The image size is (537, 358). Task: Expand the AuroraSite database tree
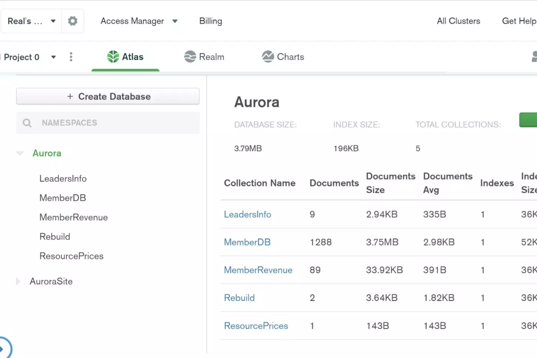coord(18,281)
